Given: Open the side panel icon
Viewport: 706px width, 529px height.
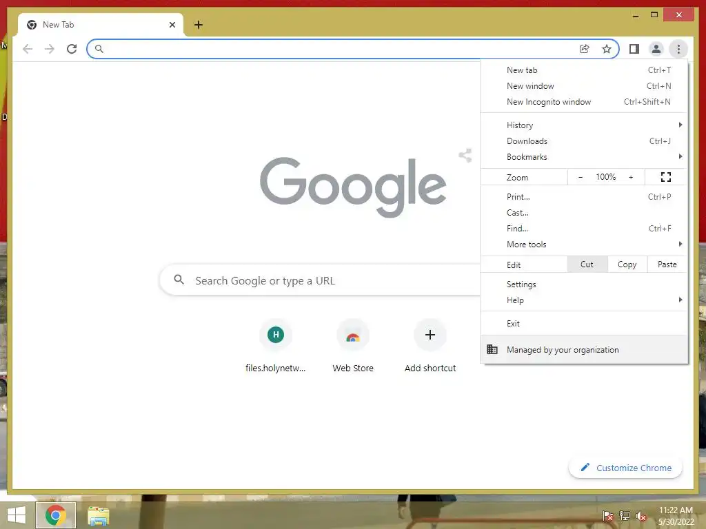Looking at the screenshot, I should tap(634, 49).
